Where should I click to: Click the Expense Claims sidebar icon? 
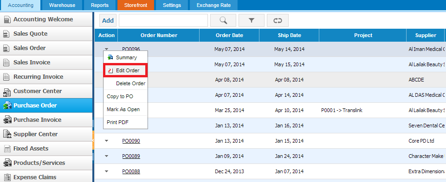click(7, 177)
